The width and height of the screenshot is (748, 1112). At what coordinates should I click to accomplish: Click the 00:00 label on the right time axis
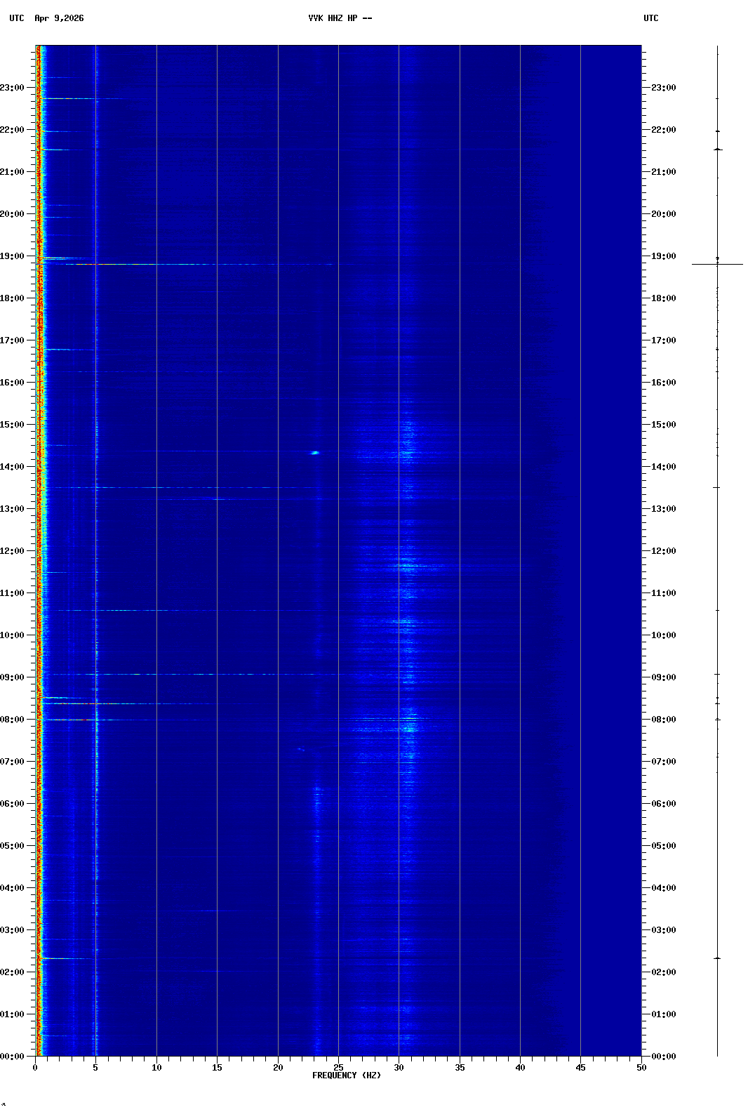(x=663, y=1057)
